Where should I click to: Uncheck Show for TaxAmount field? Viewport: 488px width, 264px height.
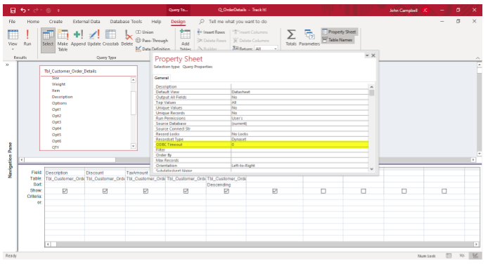tap(146, 191)
